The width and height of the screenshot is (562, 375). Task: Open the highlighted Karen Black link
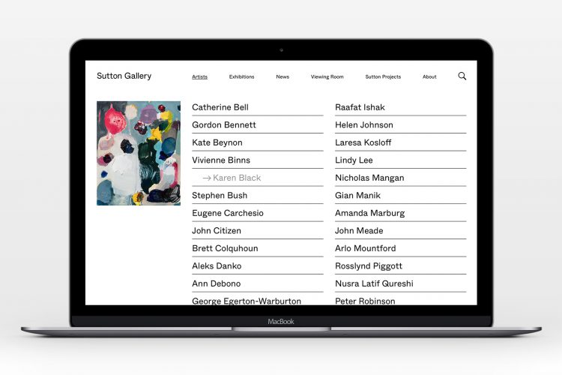click(x=236, y=178)
